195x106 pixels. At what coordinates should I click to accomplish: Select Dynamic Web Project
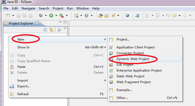145,59
